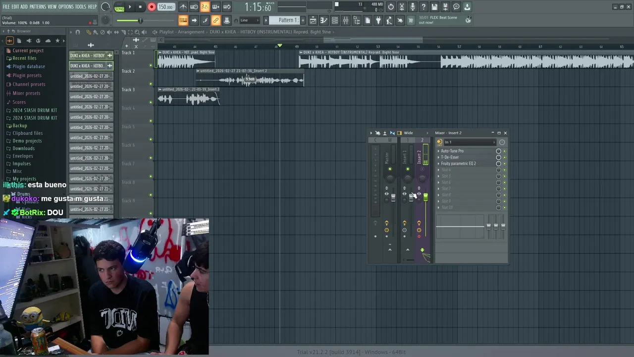This screenshot has width=634, height=357.
Task: Toggle the 3-2-1 countdown before recording
Action: pos(205,7)
